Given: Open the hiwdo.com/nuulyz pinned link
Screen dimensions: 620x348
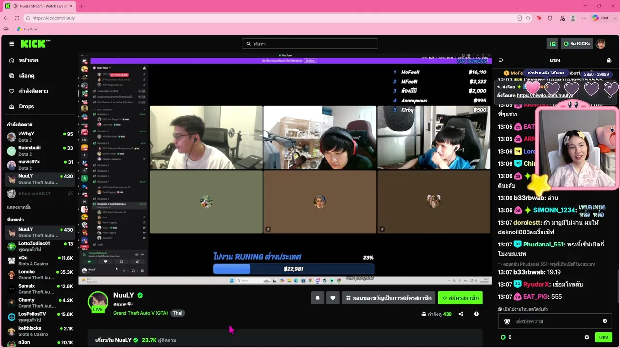Looking at the screenshot, I should coord(545,95).
